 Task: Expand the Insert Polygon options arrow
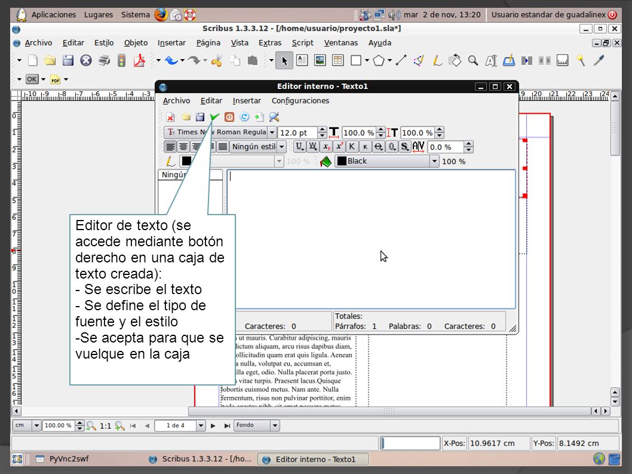pyautogui.click(x=389, y=60)
